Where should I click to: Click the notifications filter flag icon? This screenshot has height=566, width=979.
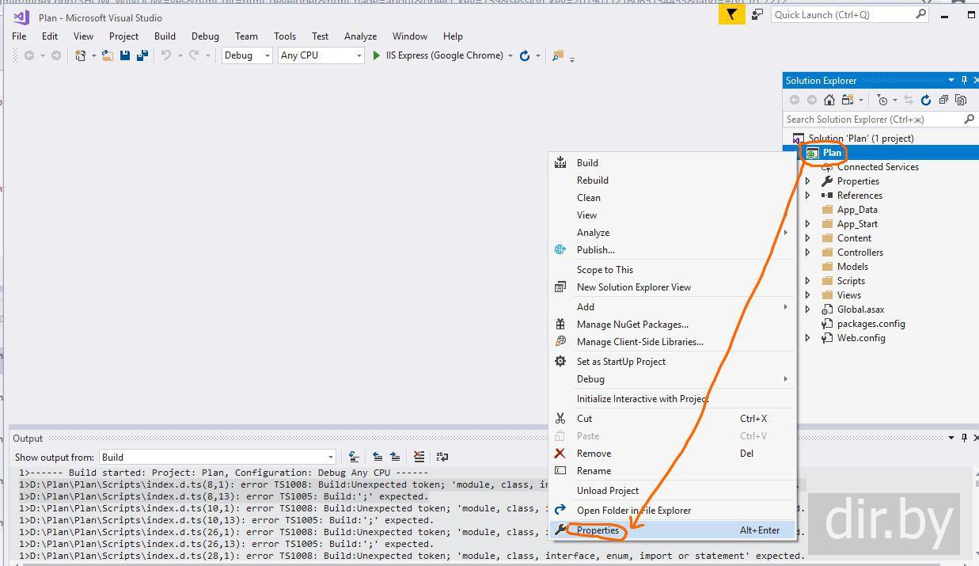point(731,14)
